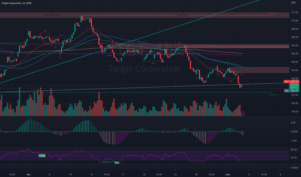Click the 172.00 price axis label
Screen dimensions: 301x177
[x=295, y=13]
